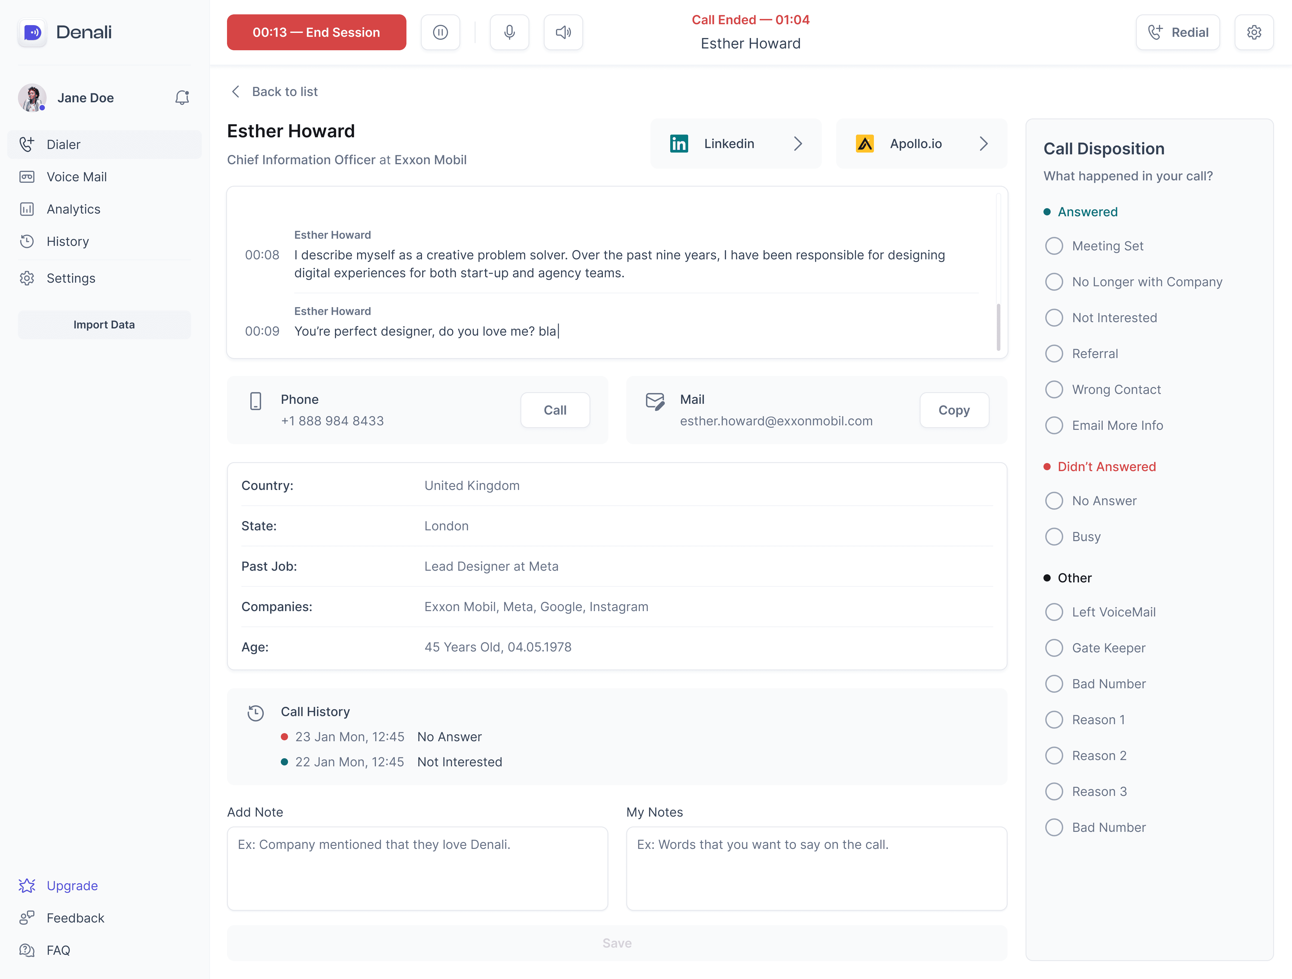This screenshot has height=979, width=1292.
Task: Go back to list
Action: click(x=284, y=92)
